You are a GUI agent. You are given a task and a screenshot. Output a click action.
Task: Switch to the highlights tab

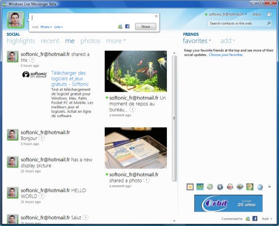[x=21, y=41]
